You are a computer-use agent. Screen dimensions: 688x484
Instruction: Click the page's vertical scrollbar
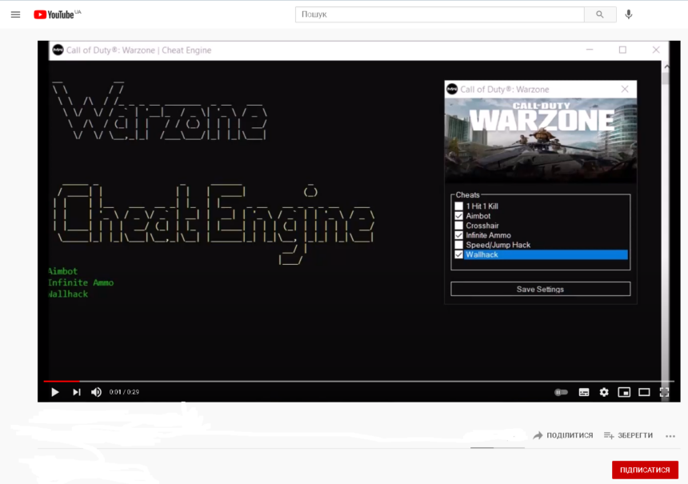pyautogui.click(x=666, y=200)
